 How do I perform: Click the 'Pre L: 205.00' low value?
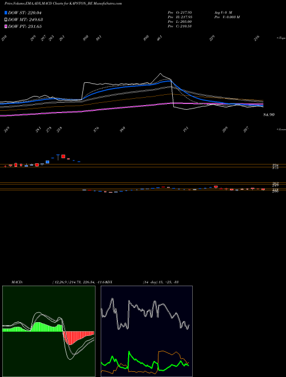tap(180, 22)
